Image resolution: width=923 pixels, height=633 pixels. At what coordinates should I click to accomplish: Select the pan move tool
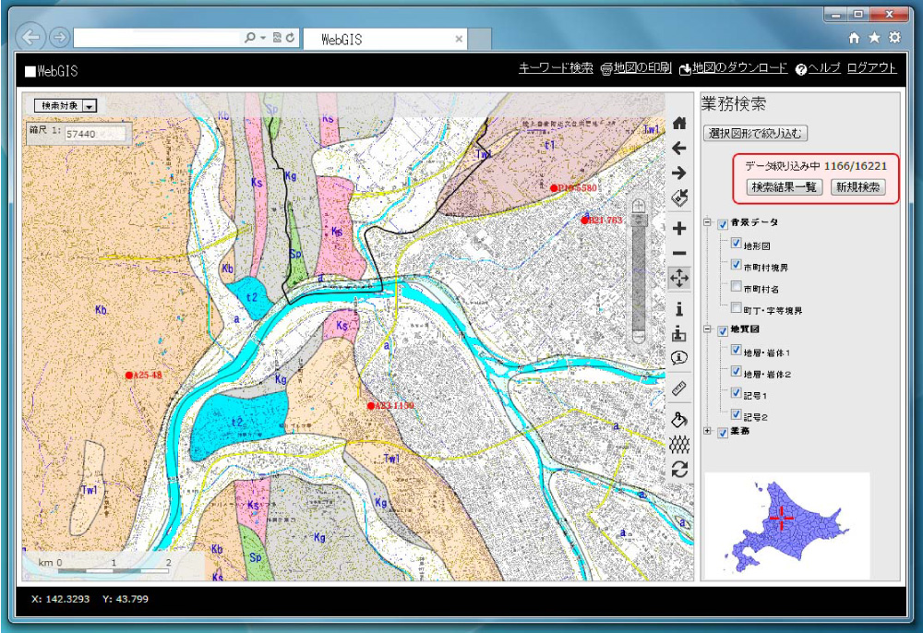point(679,278)
